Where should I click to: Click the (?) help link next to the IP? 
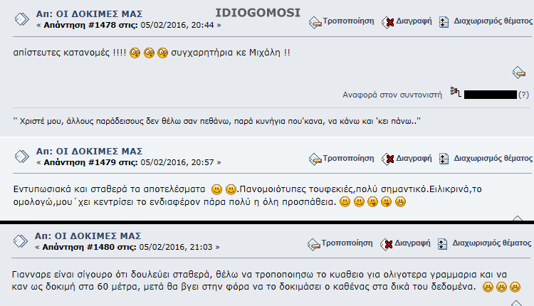click(x=523, y=94)
